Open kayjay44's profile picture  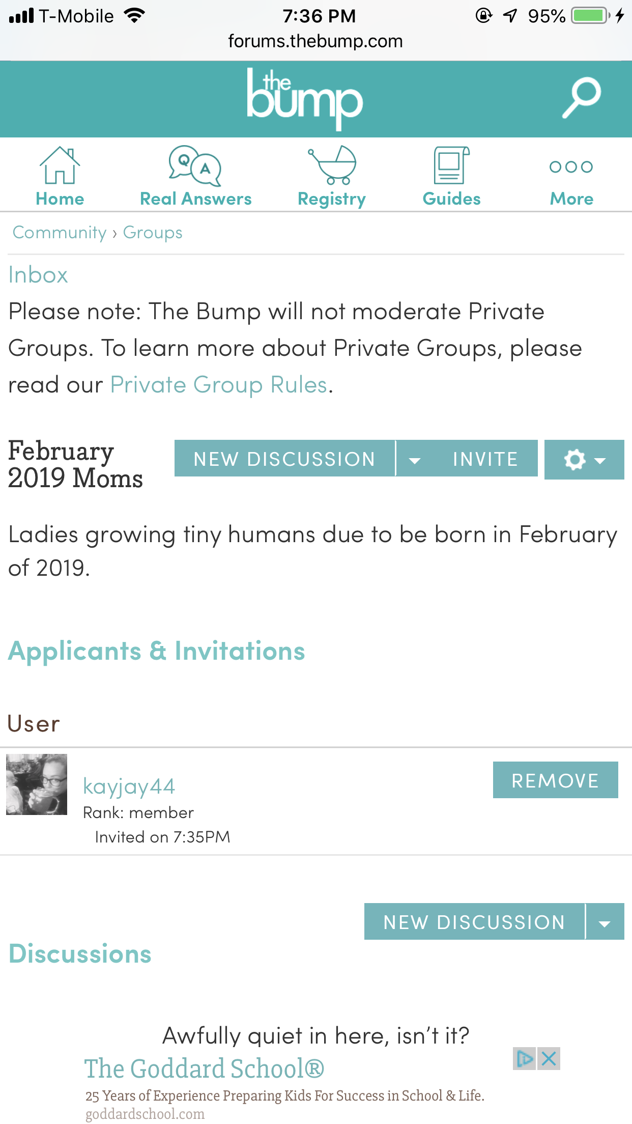pos(37,784)
